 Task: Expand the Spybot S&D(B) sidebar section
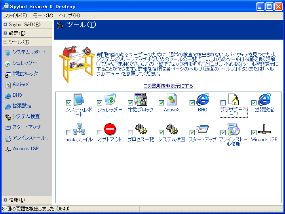(x=27, y=25)
